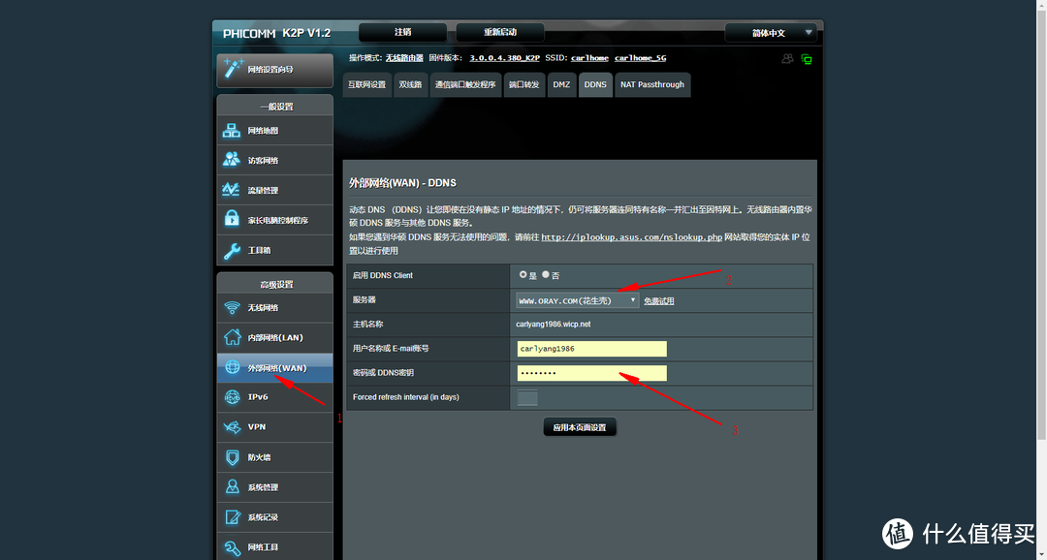Open 内部网络(LAN) house icon

pyautogui.click(x=232, y=337)
